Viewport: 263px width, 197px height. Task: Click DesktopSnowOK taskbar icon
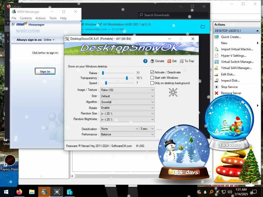(57, 192)
